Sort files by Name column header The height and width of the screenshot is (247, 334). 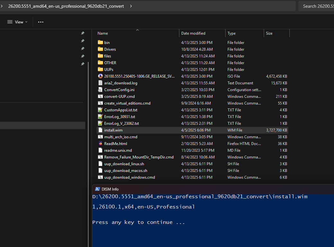[103, 33]
